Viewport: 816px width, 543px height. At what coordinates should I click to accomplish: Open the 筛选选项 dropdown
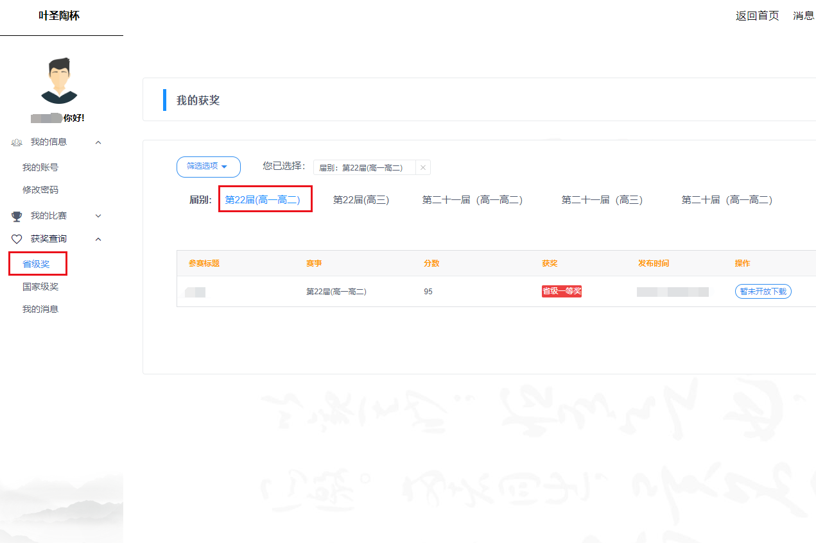tap(208, 167)
